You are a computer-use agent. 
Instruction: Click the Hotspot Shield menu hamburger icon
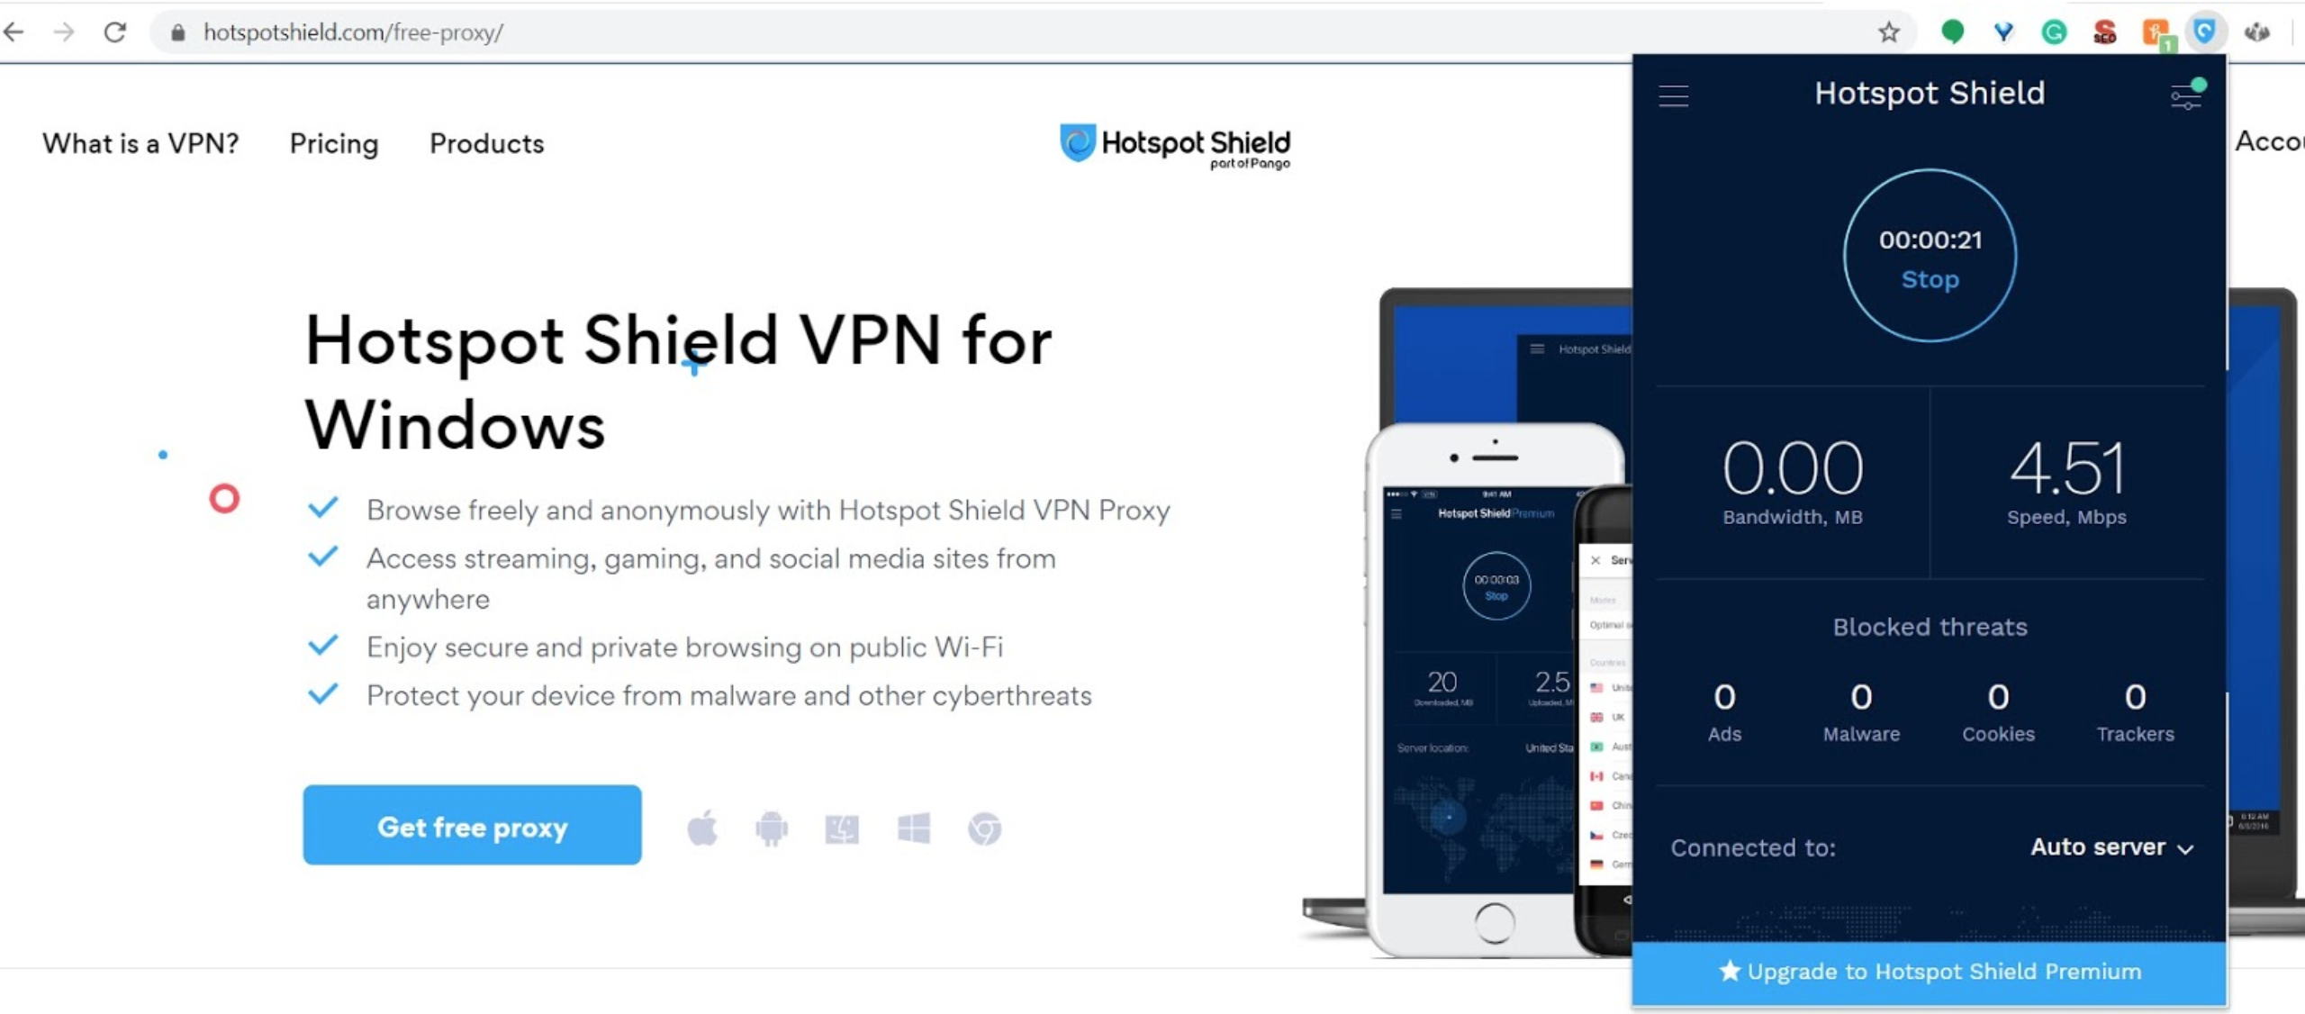(1675, 93)
